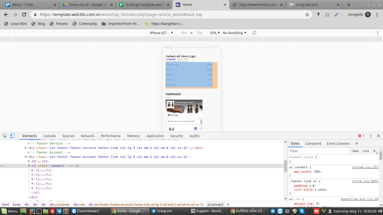Open the Memory tab
The image size is (383, 215).
[x=133, y=136]
